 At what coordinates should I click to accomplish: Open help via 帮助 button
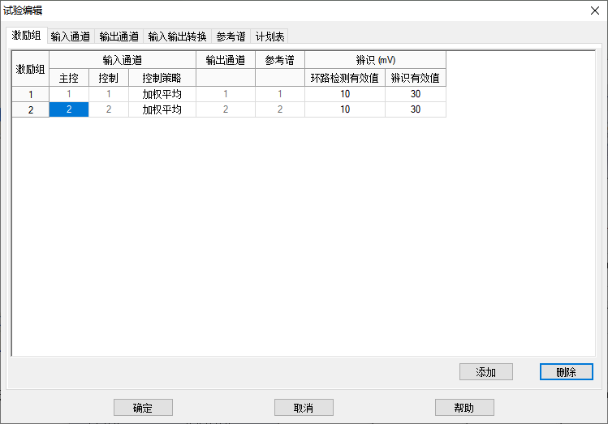point(464,408)
